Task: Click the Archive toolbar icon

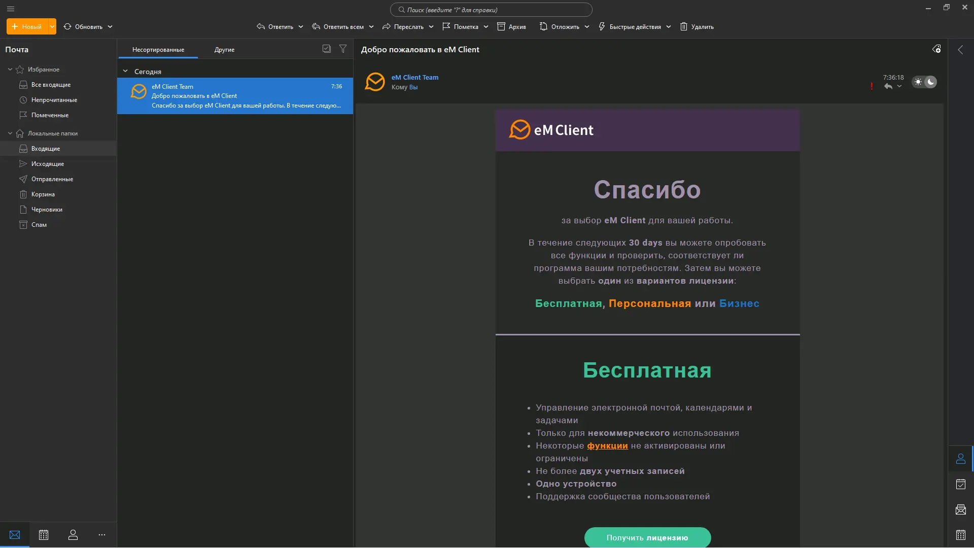Action: [501, 26]
